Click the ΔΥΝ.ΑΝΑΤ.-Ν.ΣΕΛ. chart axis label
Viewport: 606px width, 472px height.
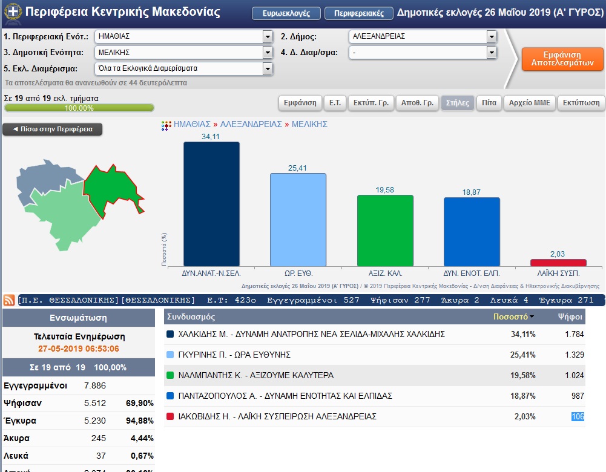click(x=211, y=274)
